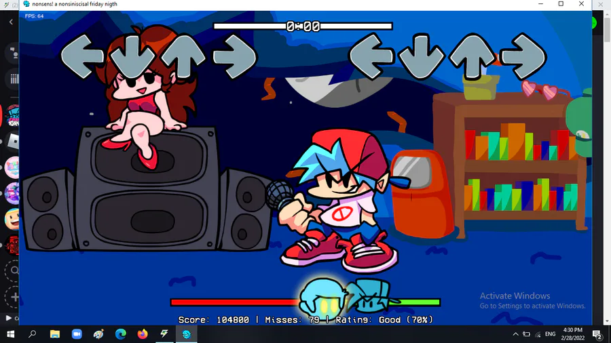Open Zoom from the taskbar
Viewport: 611px width, 343px height.
click(77, 334)
